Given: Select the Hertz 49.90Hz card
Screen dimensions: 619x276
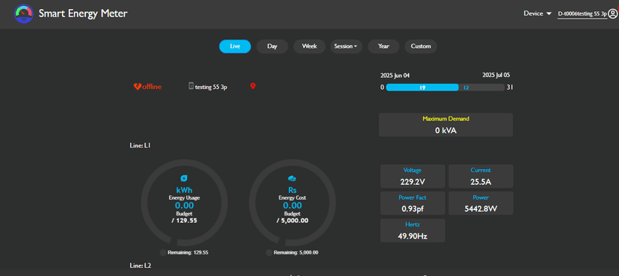Looking at the screenshot, I should click(x=413, y=230).
